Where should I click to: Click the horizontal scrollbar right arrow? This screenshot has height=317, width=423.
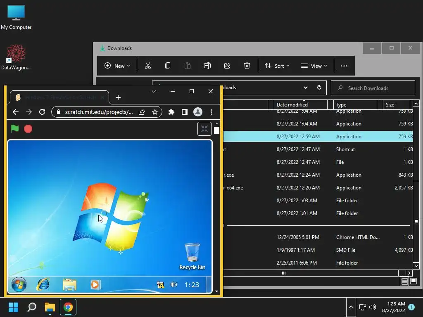[409, 273]
